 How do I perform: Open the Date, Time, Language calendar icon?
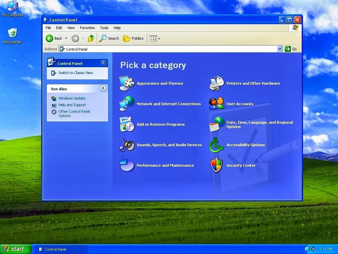click(x=217, y=124)
